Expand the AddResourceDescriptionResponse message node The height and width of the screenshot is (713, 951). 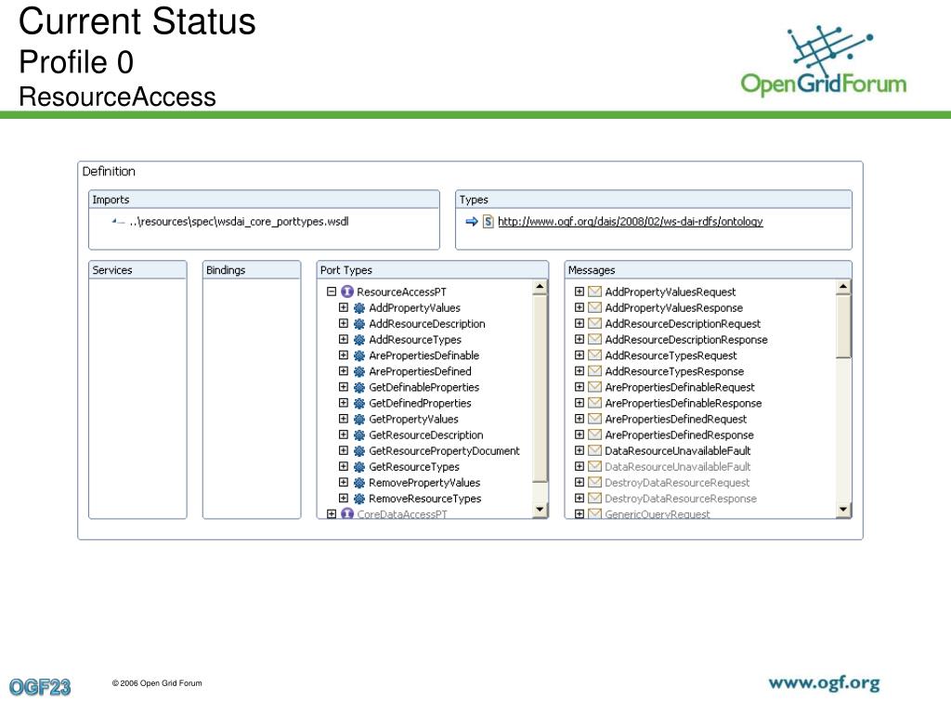pos(580,339)
